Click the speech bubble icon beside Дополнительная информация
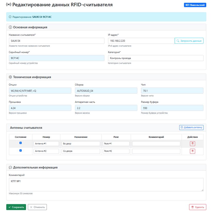The image size is (212, 213). coord(10,167)
